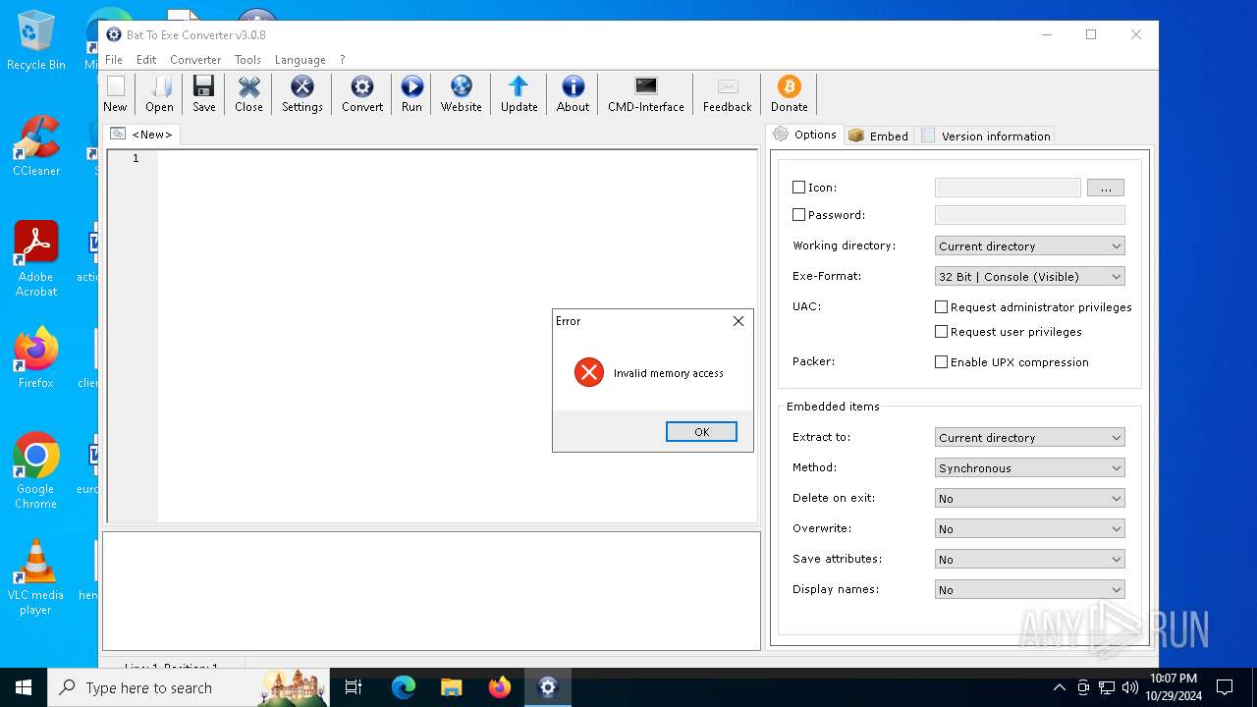
Task: Select Adobe Acrobat desktop shortcut
Action: 35,259
